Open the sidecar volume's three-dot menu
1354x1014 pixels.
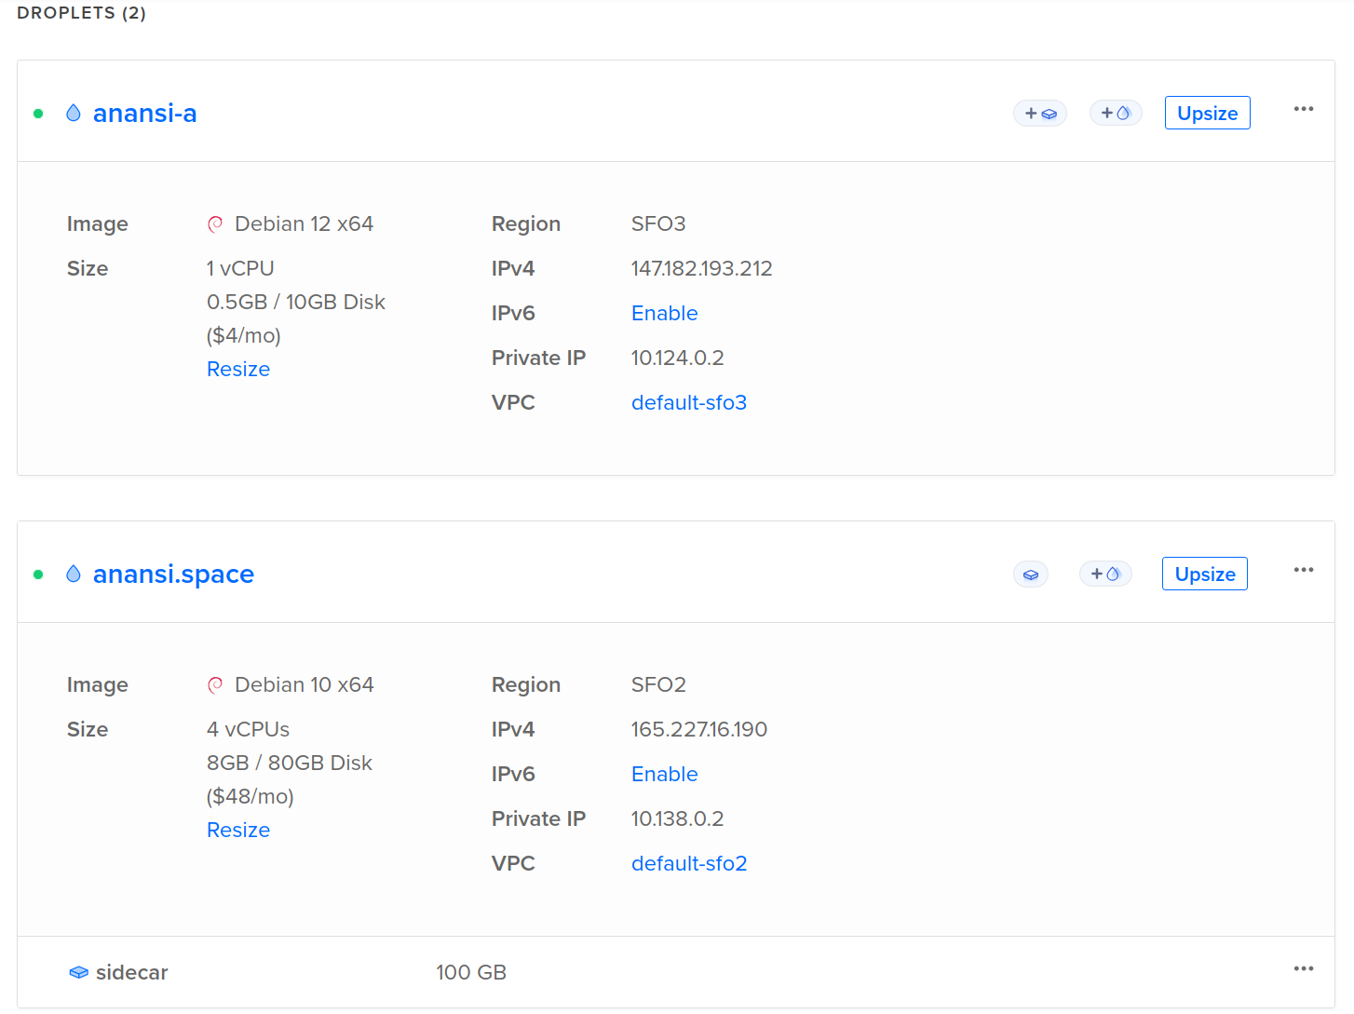1303,968
